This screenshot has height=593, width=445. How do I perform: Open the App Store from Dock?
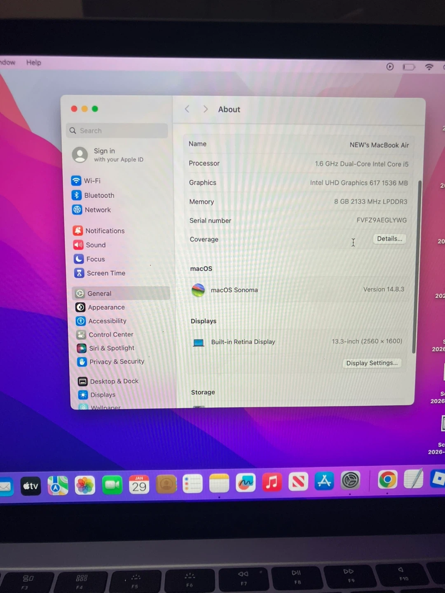[324, 481]
